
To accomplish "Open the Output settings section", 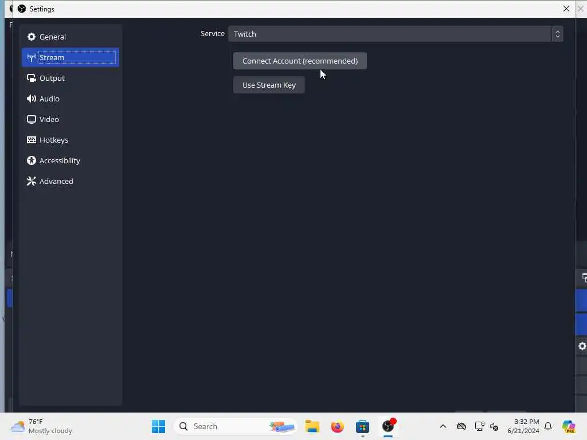I will (71, 78).
